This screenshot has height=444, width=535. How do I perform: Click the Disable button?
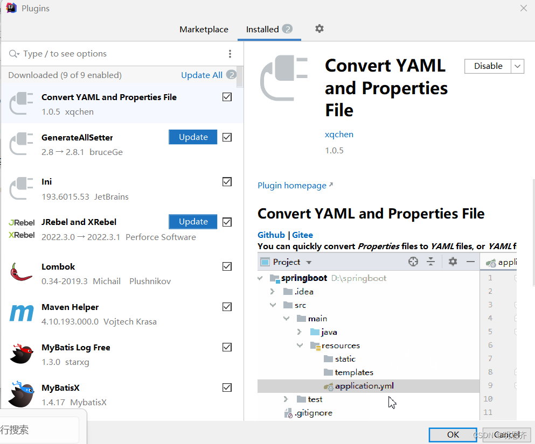pos(488,66)
